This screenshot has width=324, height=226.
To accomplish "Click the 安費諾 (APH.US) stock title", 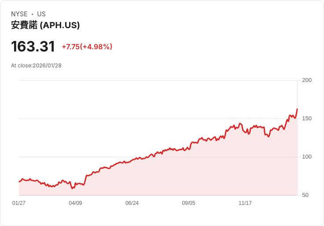I will [45, 26].
